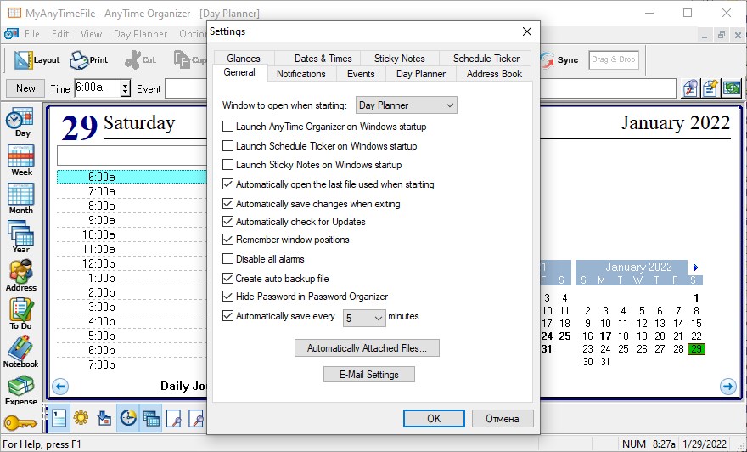747x452 pixels.
Task: Open Year view from sidebar
Action: point(21,237)
